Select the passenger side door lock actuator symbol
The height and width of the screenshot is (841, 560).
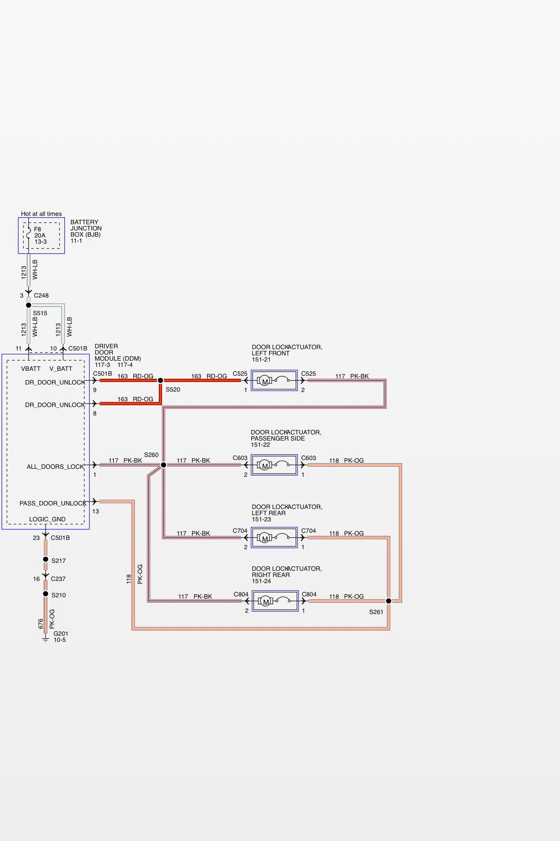[274, 465]
